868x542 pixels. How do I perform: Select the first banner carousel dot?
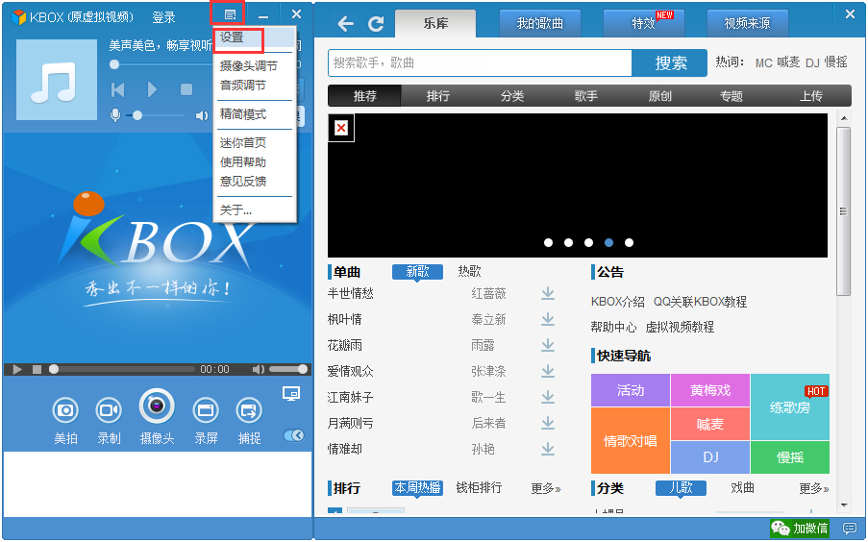click(548, 242)
